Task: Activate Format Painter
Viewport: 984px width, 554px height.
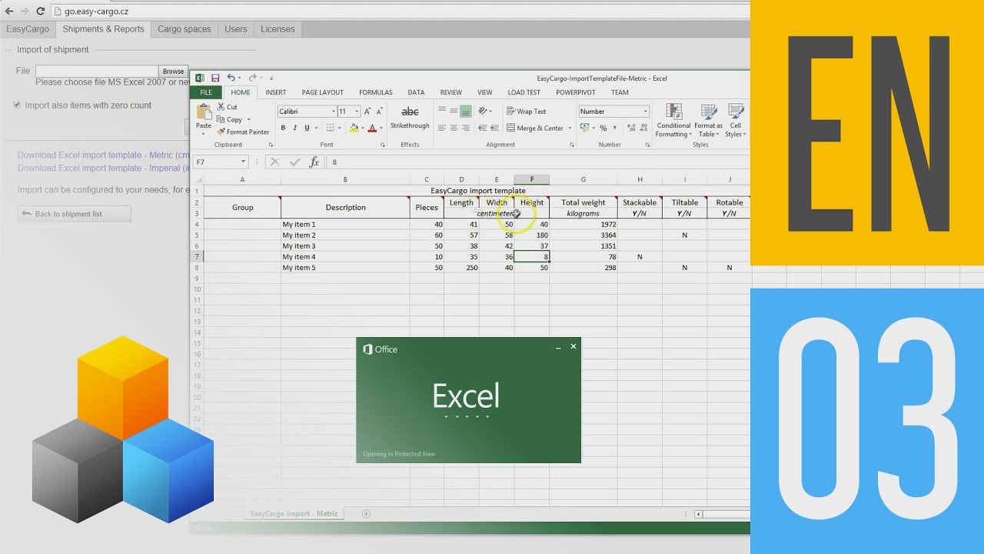Action: click(243, 132)
